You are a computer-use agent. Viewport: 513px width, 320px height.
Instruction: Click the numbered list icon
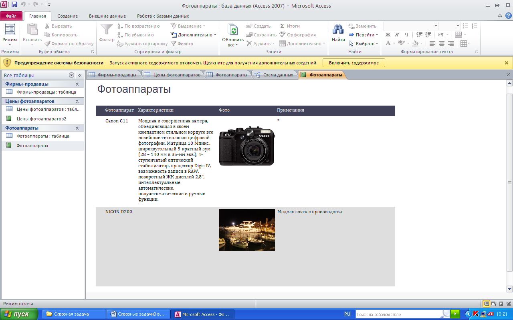[475, 26]
